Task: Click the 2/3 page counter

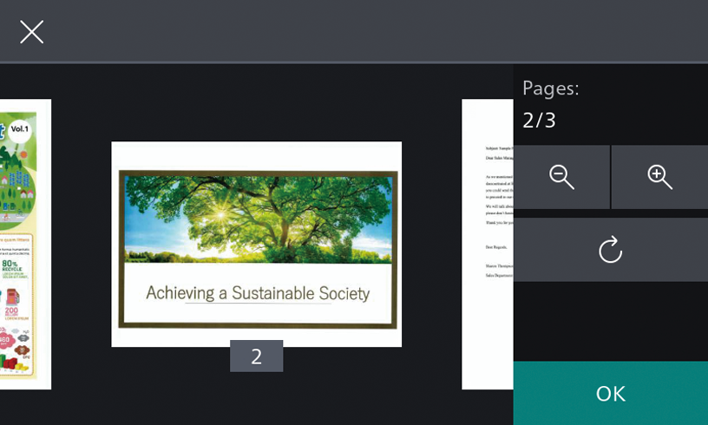Action: click(539, 120)
